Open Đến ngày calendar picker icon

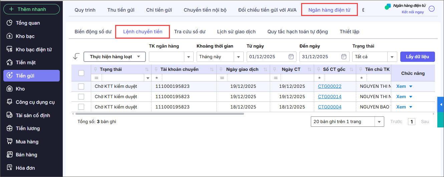(x=344, y=57)
